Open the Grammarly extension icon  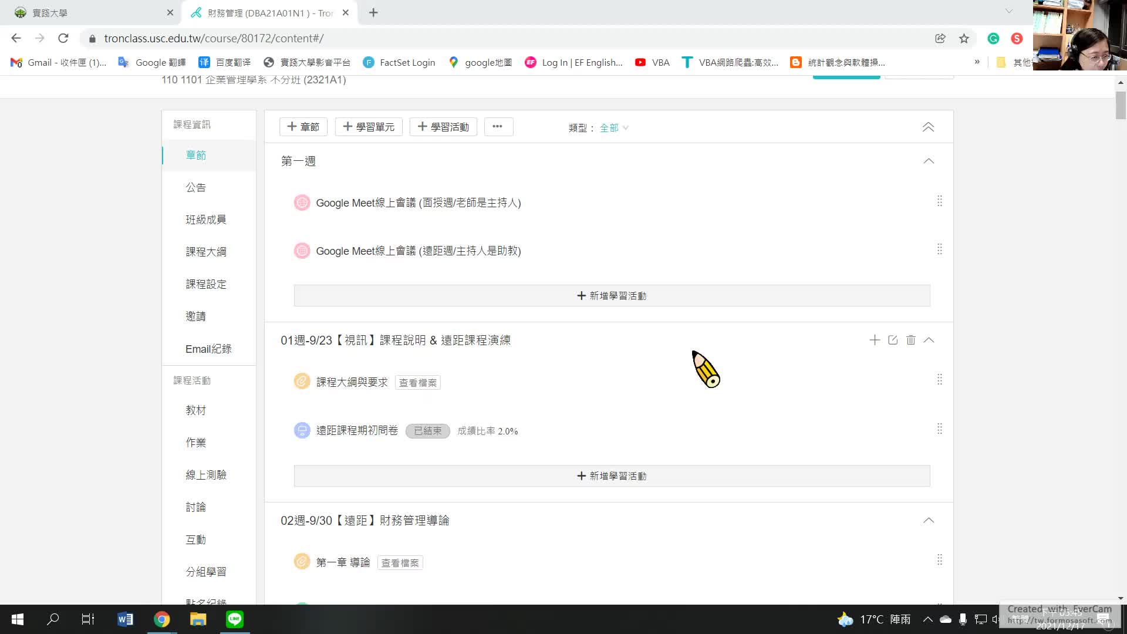tap(993, 38)
